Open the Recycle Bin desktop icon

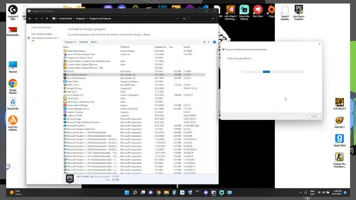pos(13,104)
